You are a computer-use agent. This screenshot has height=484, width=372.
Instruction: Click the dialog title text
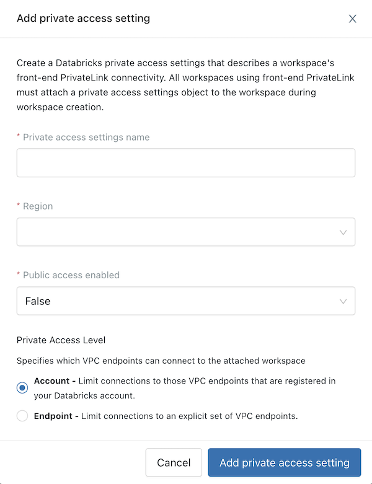[83, 18]
